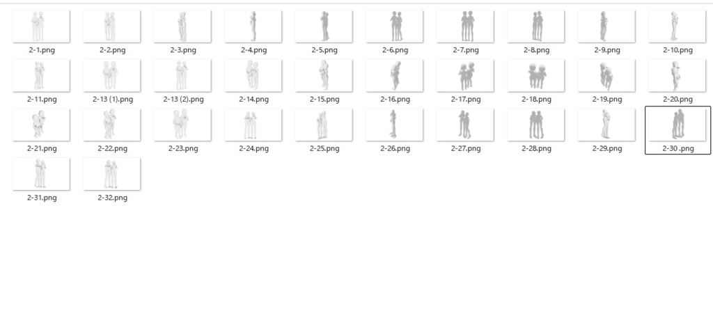Pick the 2-20.png image thumbnail
Screen dimensions: 713x325
tap(677, 75)
